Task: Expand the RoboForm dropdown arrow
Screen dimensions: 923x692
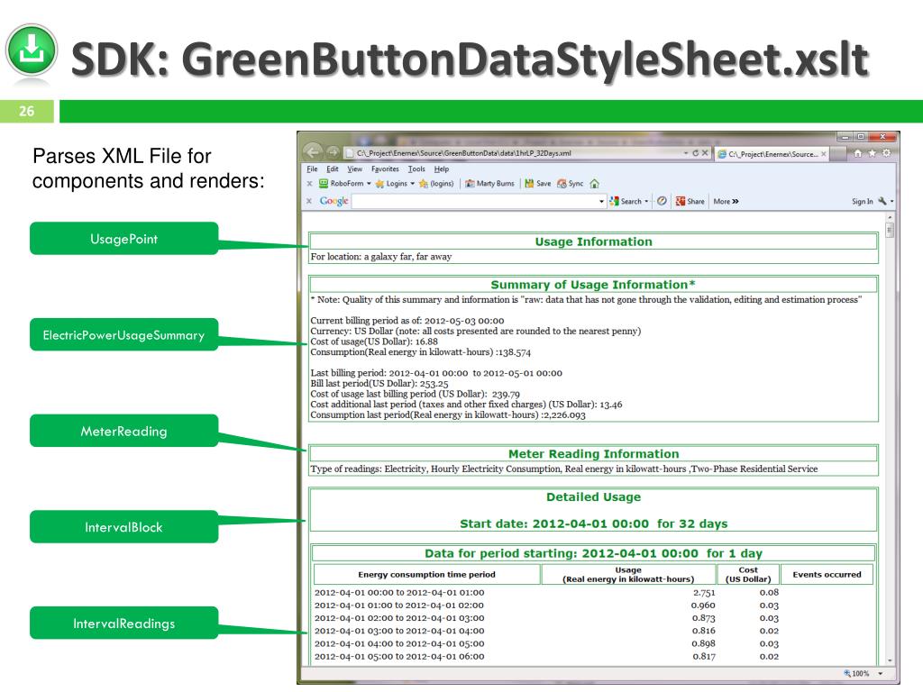Action: (x=369, y=184)
